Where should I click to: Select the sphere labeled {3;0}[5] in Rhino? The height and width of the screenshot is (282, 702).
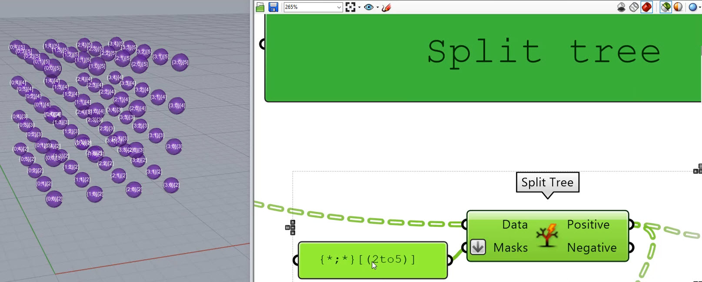[x=180, y=63]
